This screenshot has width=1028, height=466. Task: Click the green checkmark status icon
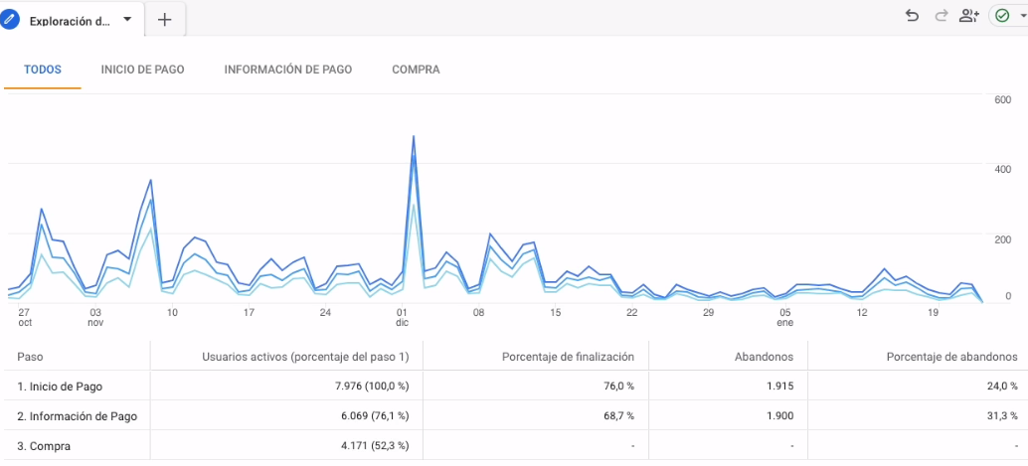click(x=1002, y=16)
